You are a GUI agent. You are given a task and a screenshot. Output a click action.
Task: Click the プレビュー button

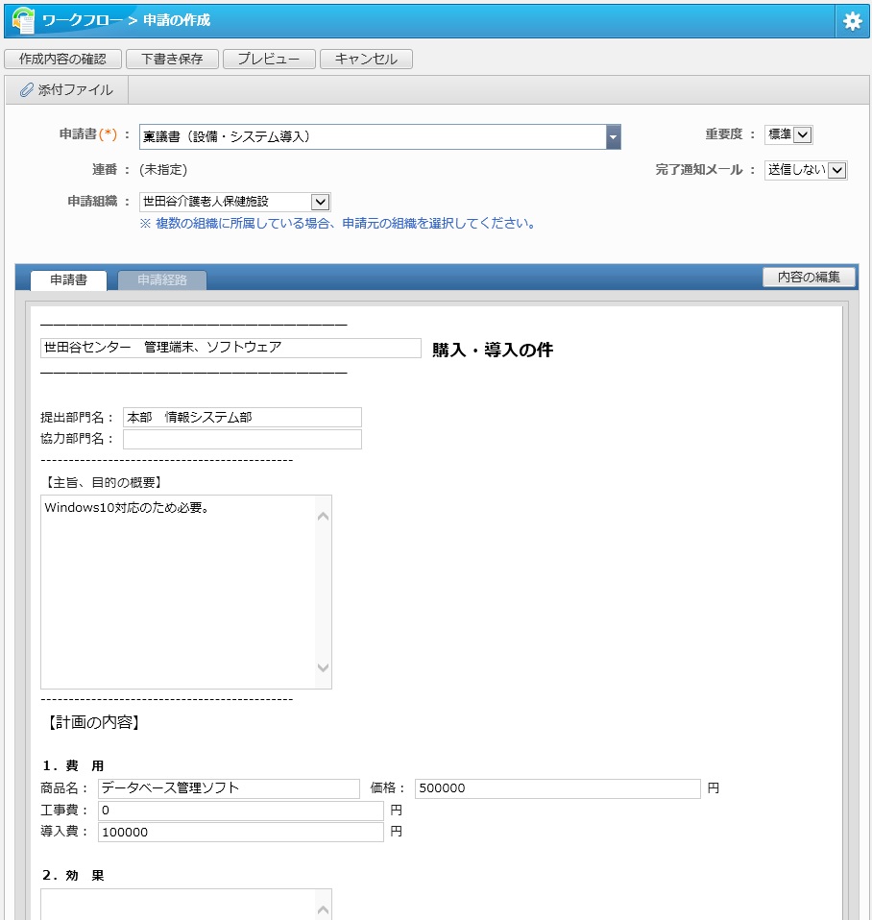coord(268,59)
